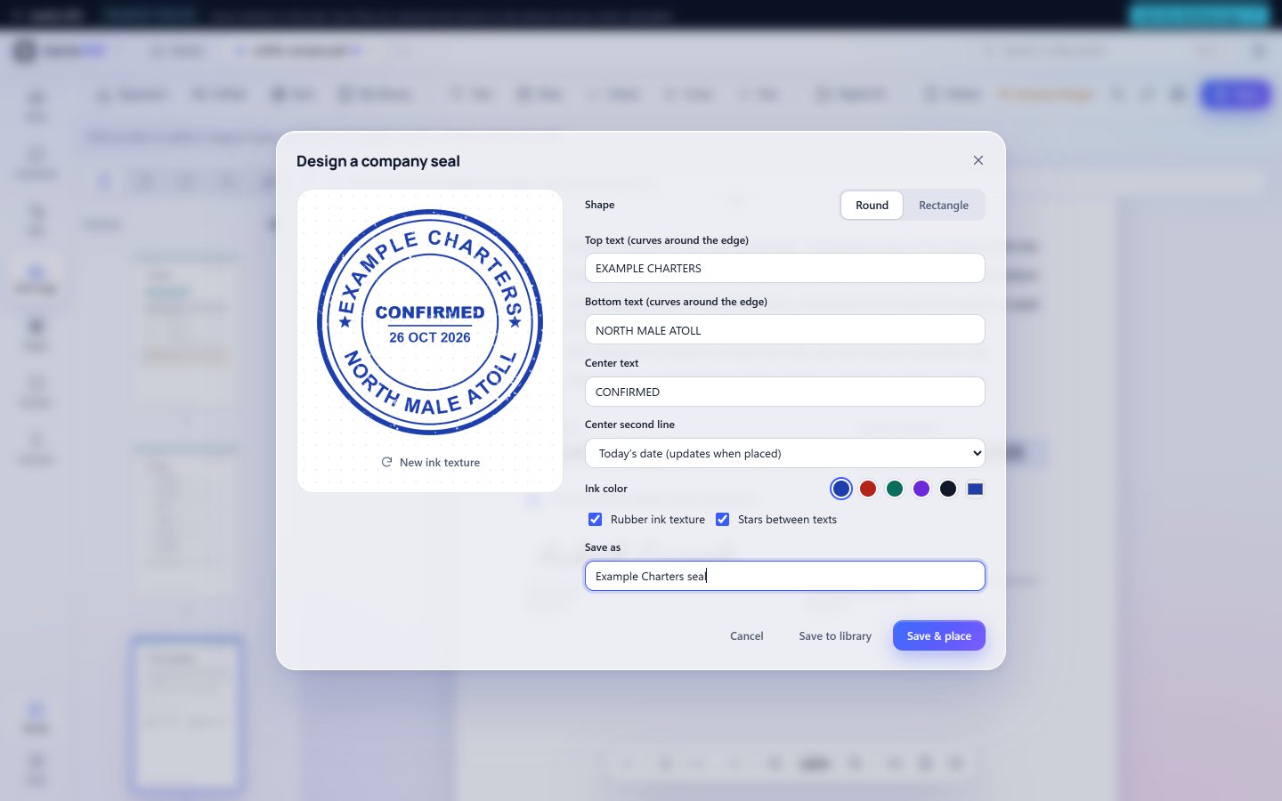Click the Center text input field
Screen dimensions: 1282x801
[784, 392]
